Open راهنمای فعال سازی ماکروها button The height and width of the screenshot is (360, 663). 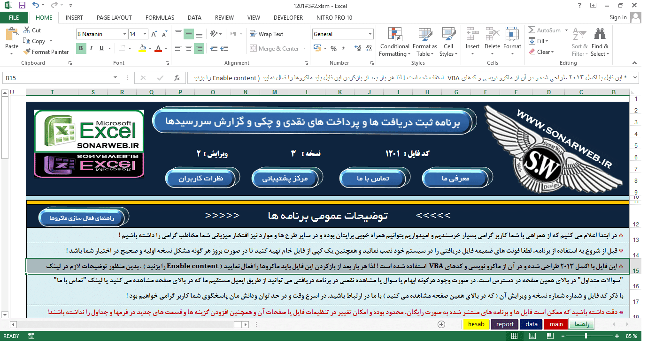point(83,218)
